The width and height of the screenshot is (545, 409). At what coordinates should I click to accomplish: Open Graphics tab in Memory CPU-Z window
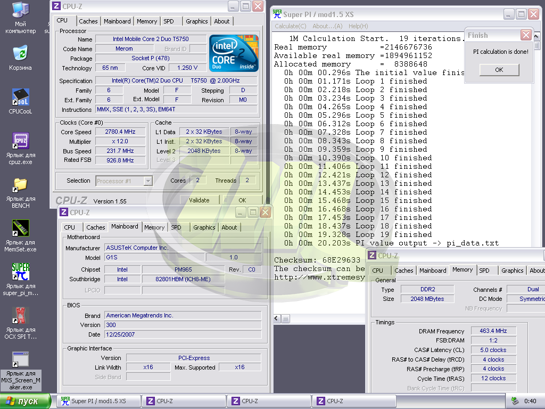click(x=513, y=271)
